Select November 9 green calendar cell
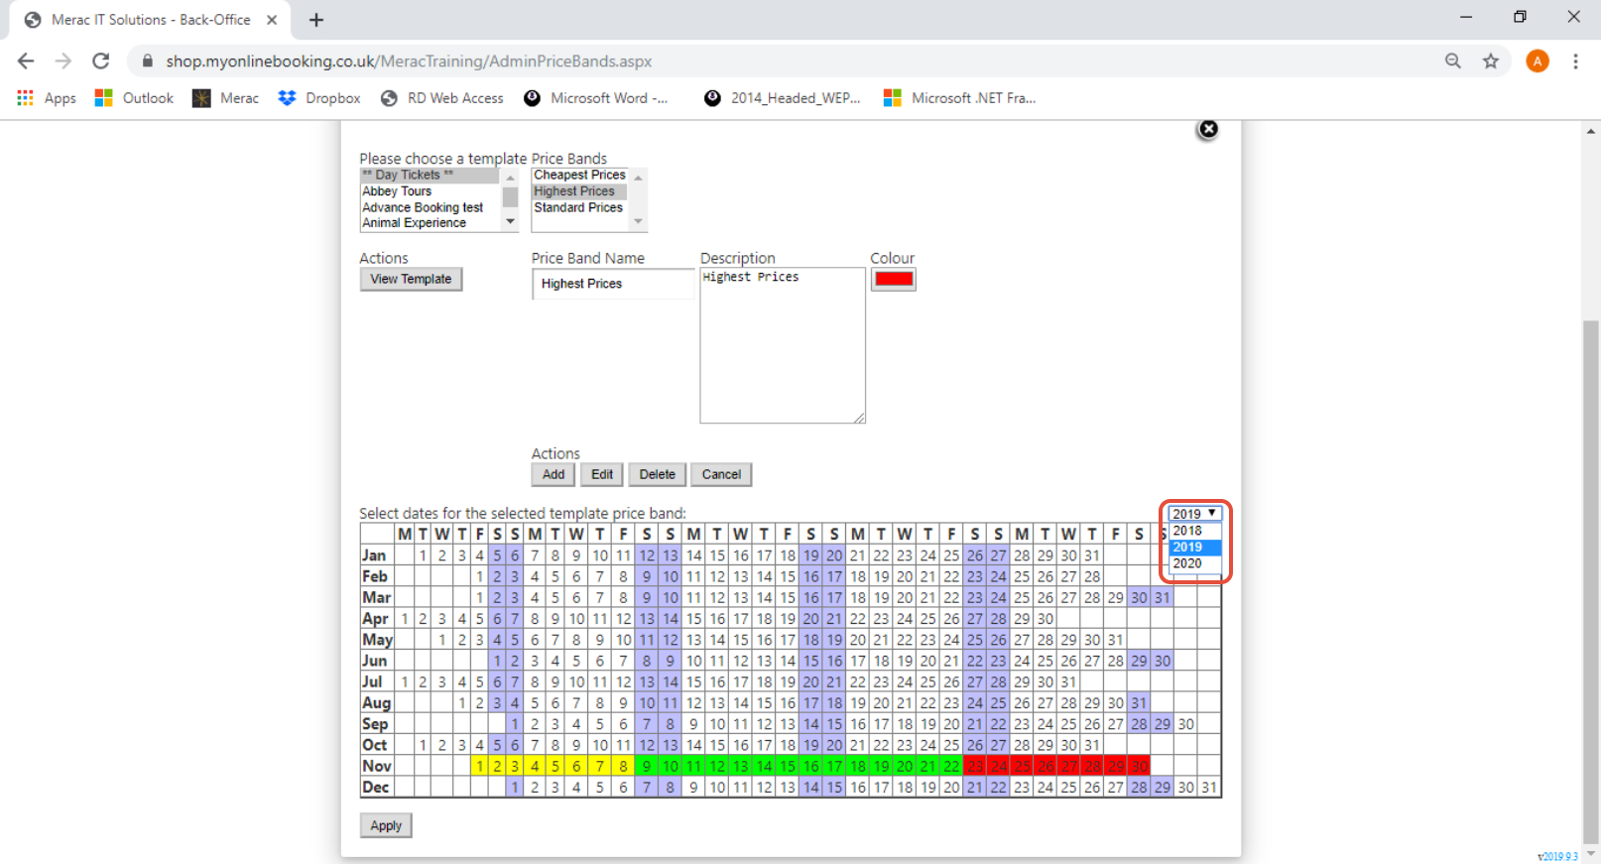Image resolution: width=1601 pixels, height=864 pixels. click(x=647, y=767)
